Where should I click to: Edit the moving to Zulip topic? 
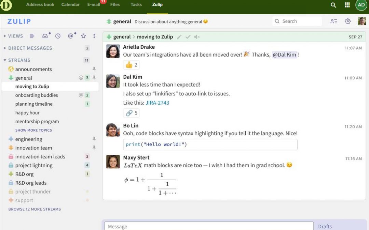[179, 37]
